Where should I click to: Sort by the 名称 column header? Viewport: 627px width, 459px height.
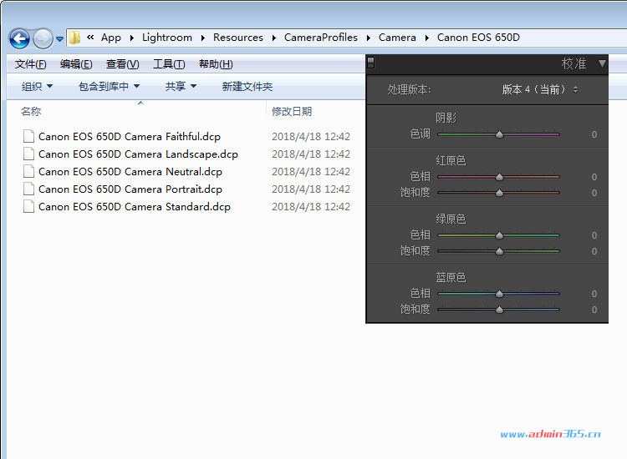coord(31,111)
